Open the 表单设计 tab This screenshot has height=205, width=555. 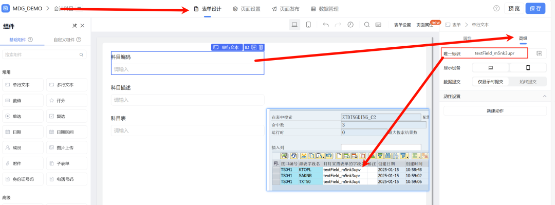tap(208, 9)
